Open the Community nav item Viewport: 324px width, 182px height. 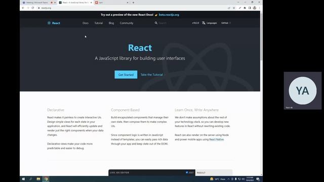(127, 23)
